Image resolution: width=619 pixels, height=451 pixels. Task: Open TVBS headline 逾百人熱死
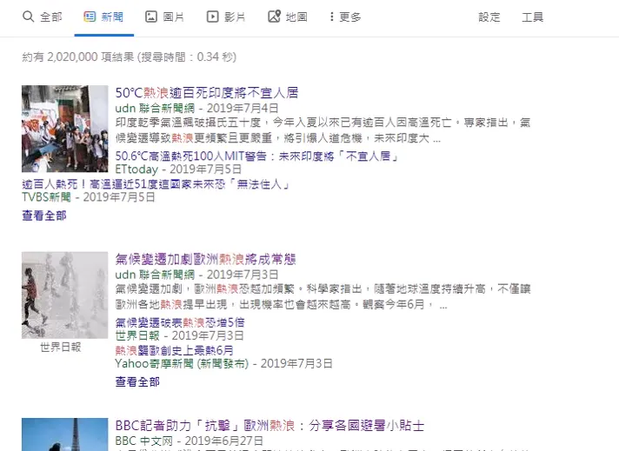156,184
